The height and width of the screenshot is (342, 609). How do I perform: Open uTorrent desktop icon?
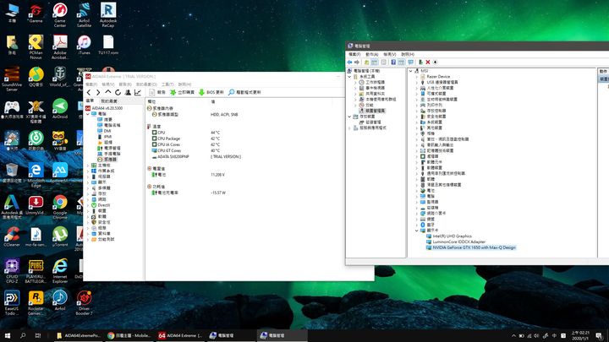60,236
